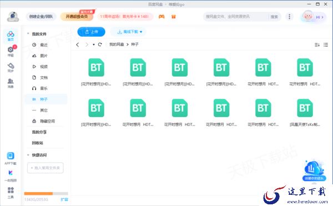Open the three-dot more menu icon
The image size is (333, 206).
289,17
